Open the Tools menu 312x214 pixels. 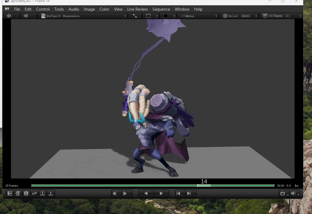pyautogui.click(x=59, y=9)
